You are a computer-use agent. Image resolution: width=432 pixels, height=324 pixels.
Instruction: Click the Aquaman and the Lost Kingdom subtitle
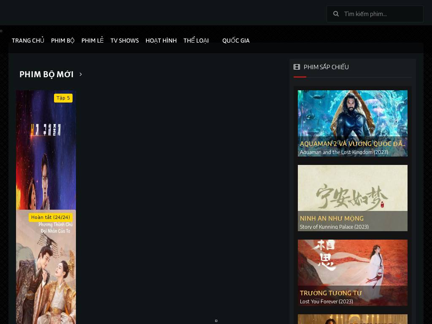pyautogui.click(x=343, y=152)
